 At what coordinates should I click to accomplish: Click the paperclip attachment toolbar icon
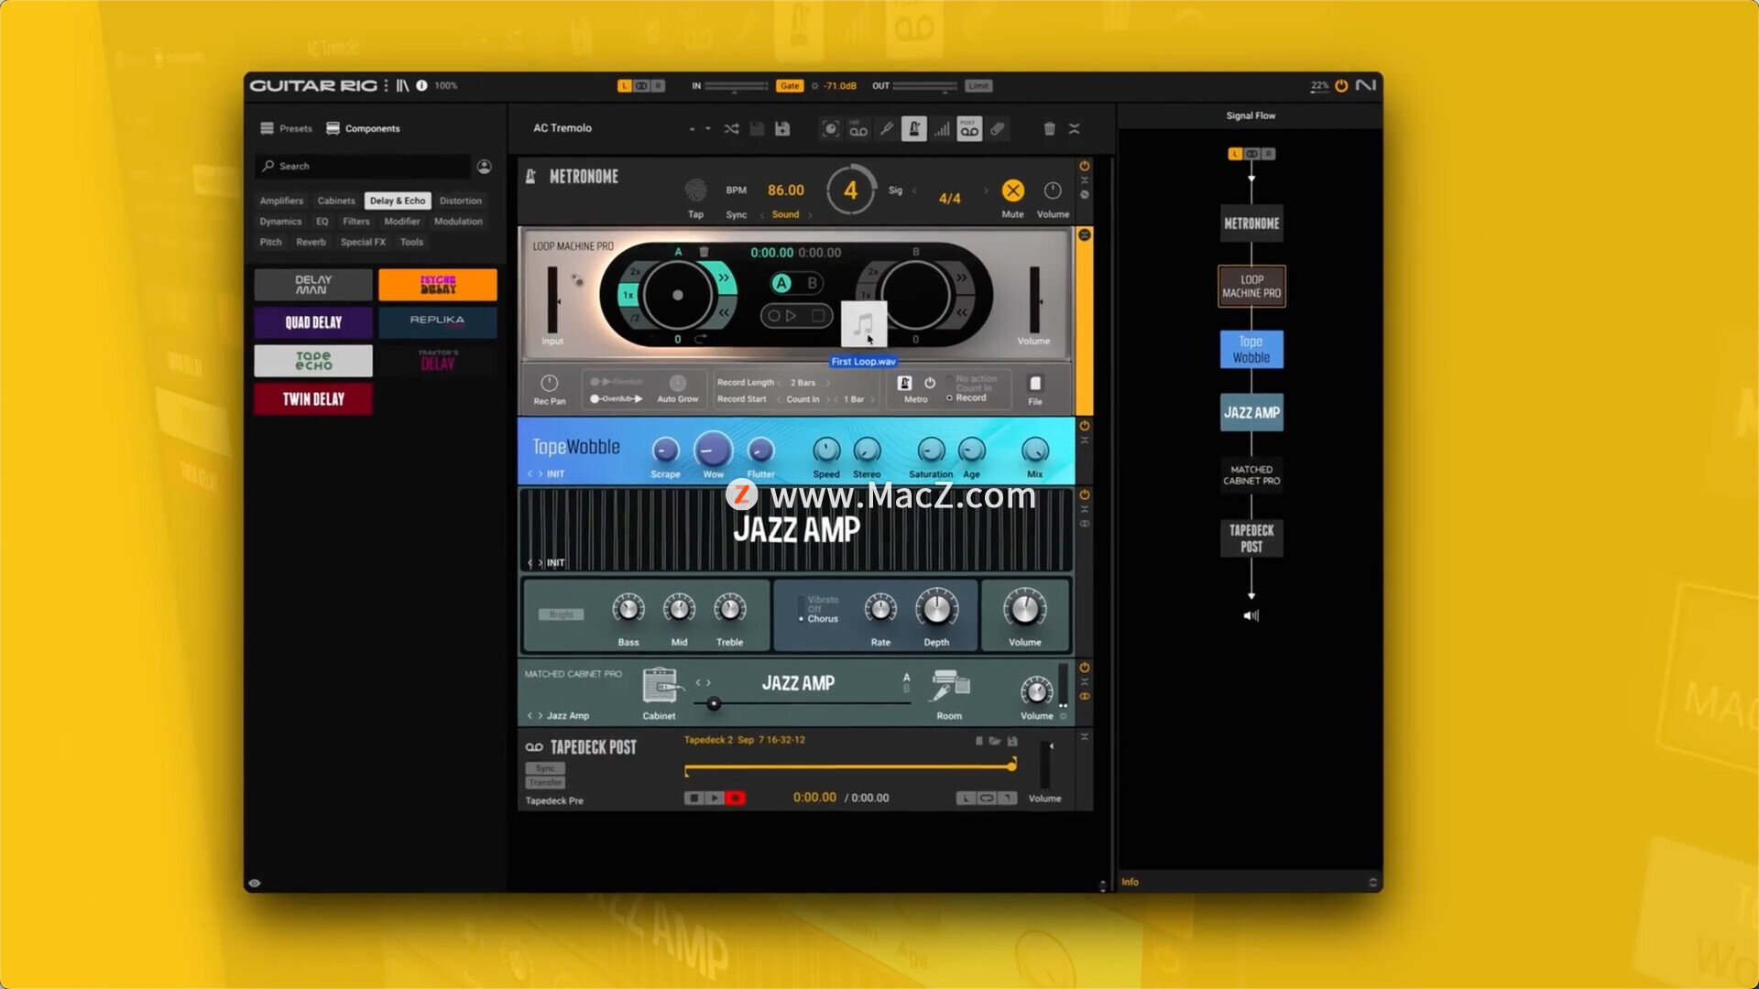click(x=998, y=129)
